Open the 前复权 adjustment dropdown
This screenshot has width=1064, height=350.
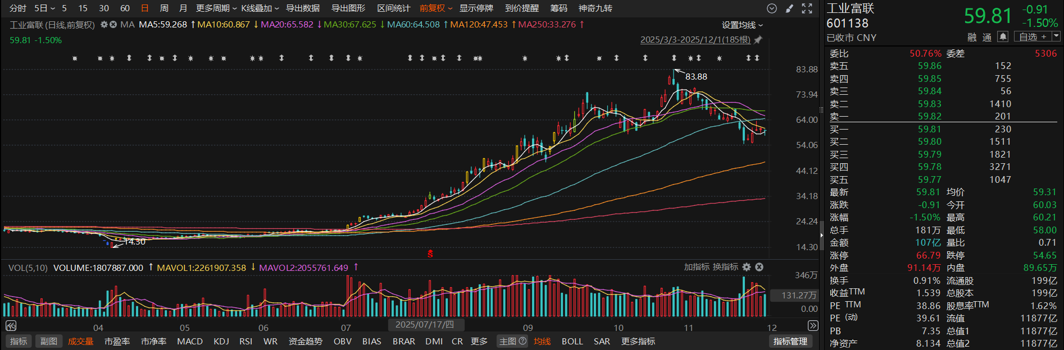(x=435, y=8)
